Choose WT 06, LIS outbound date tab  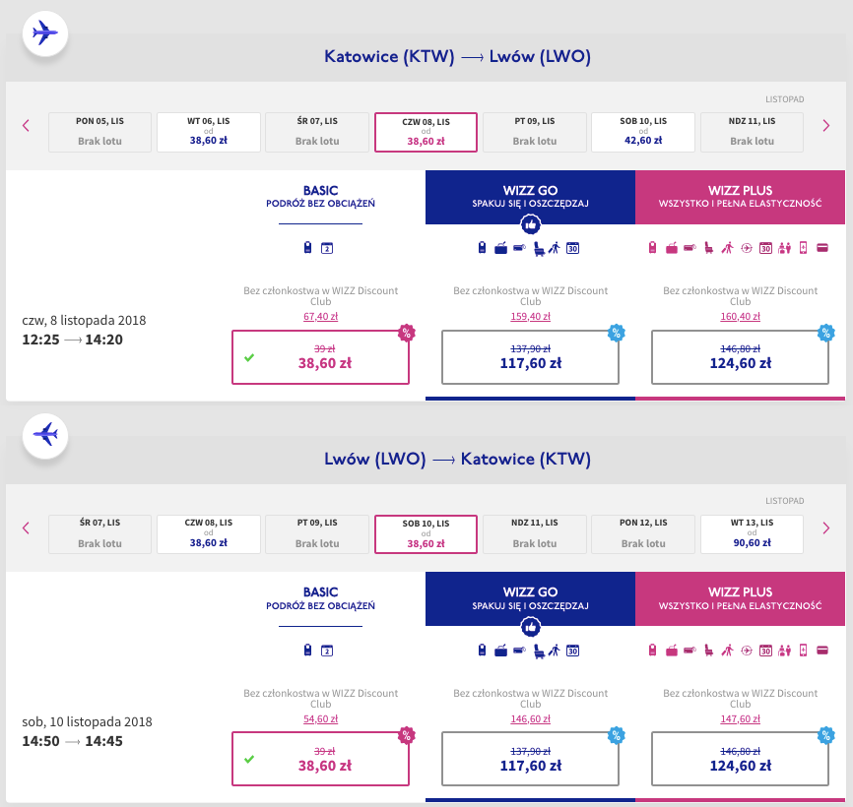pos(208,132)
